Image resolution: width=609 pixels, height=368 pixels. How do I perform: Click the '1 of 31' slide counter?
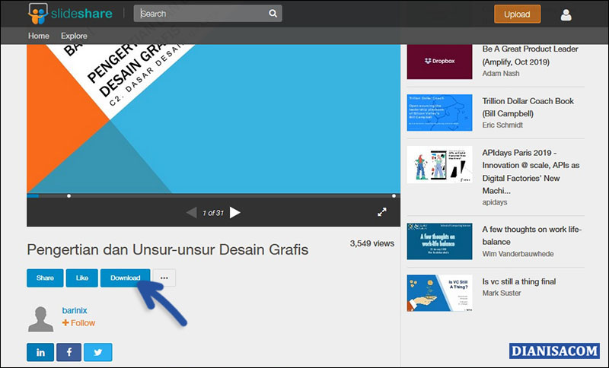click(x=213, y=213)
